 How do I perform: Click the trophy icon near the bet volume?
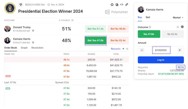[21, 4]
